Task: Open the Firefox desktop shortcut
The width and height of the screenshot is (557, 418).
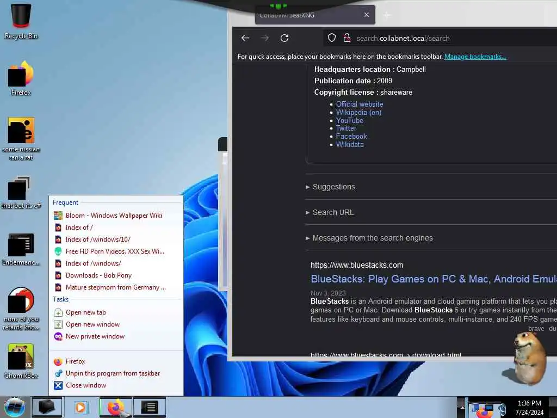Action: click(21, 78)
